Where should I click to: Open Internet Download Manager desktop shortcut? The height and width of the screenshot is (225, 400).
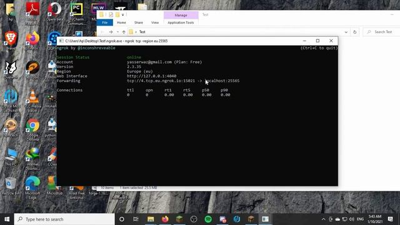(x=32, y=159)
